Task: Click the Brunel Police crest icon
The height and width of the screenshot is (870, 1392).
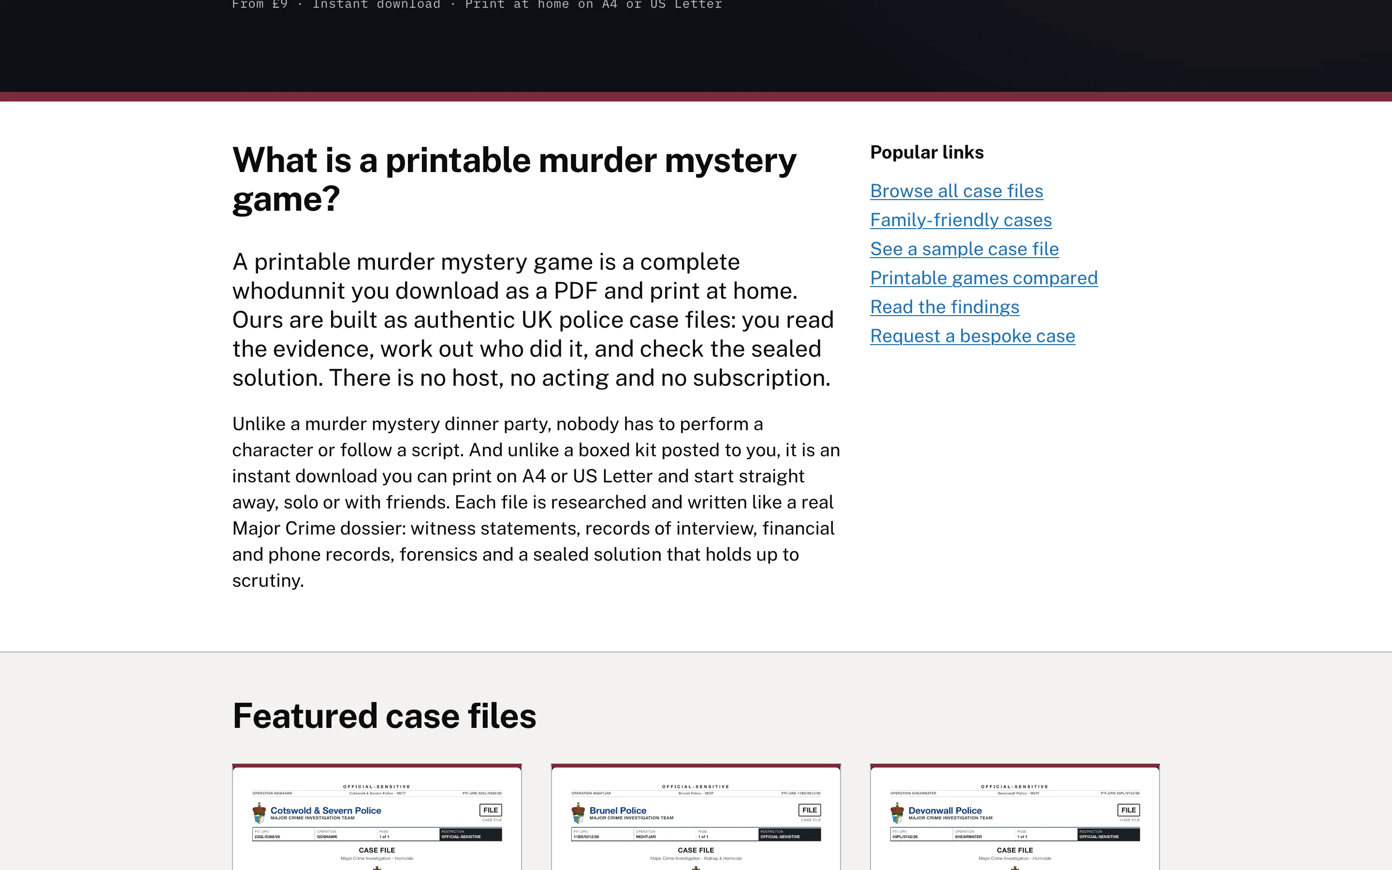Action: click(x=578, y=813)
